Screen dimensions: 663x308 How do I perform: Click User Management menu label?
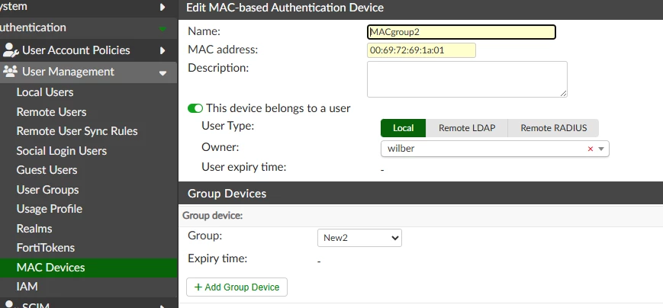[68, 72]
